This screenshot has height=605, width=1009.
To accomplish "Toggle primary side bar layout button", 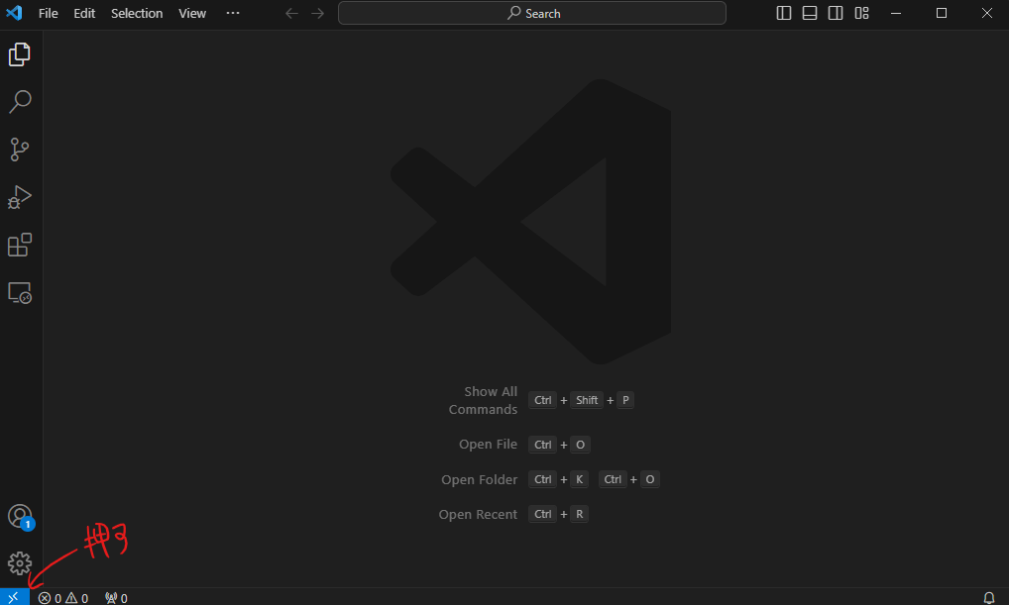I will coord(784,13).
